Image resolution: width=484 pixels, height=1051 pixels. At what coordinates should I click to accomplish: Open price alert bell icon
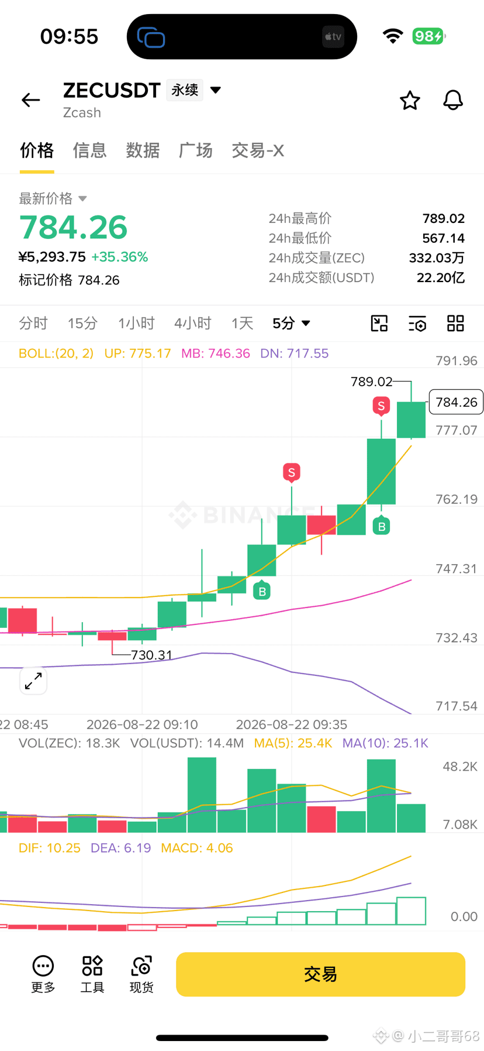pos(453,100)
